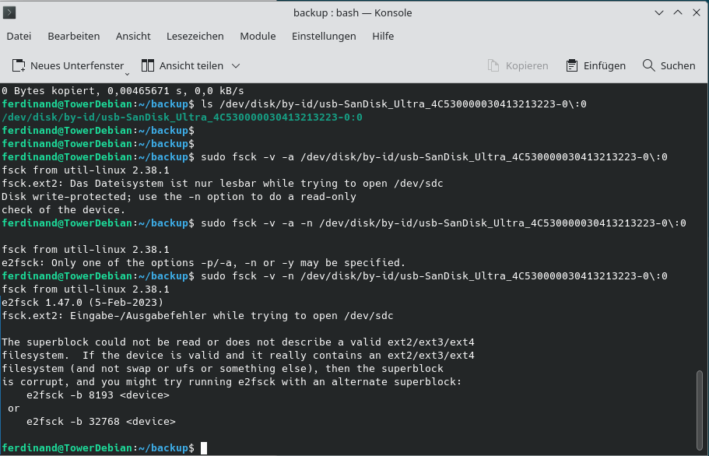Image resolution: width=709 pixels, height=456 pixels.
Task: Click the Ansicht teilen split view icon
Action: tap(147, 65)
